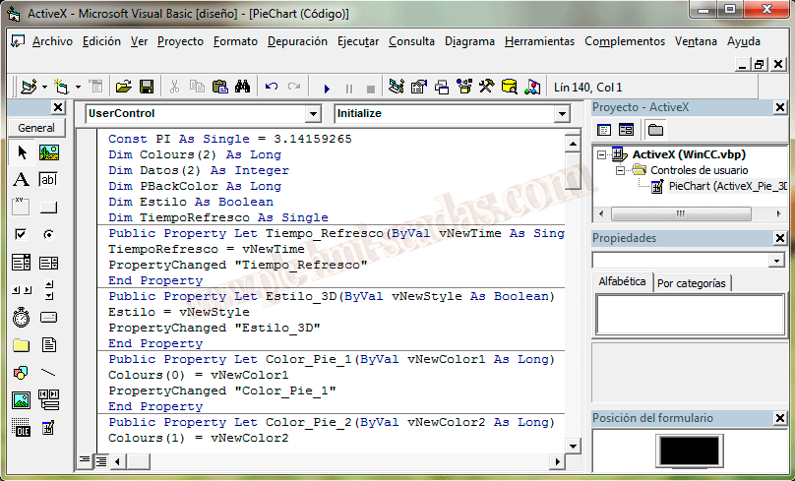Click the Find binoculars icon

click(x=242, y=87)
